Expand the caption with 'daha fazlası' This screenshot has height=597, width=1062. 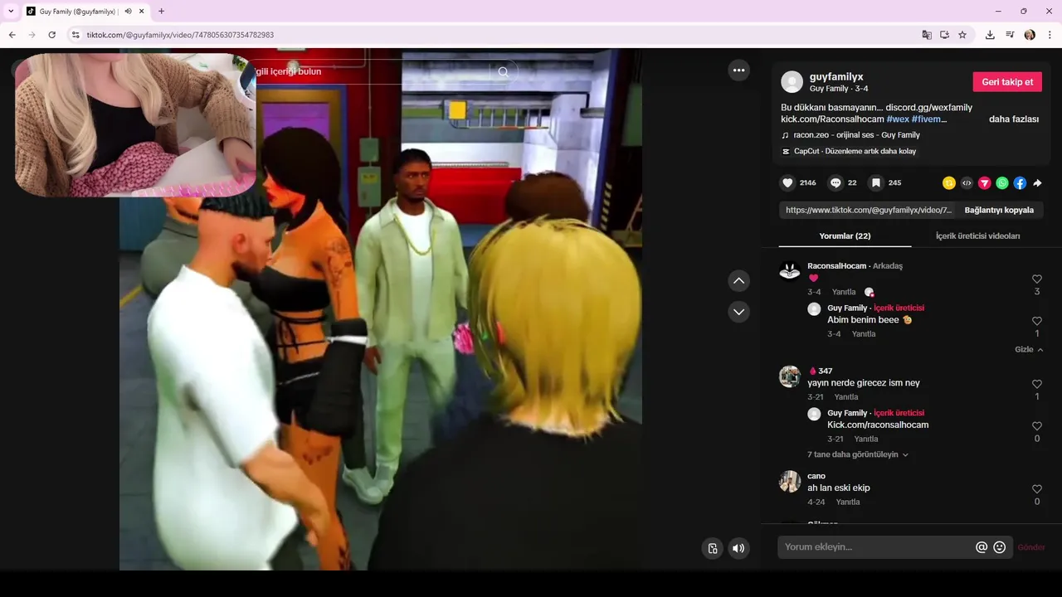1014,119
